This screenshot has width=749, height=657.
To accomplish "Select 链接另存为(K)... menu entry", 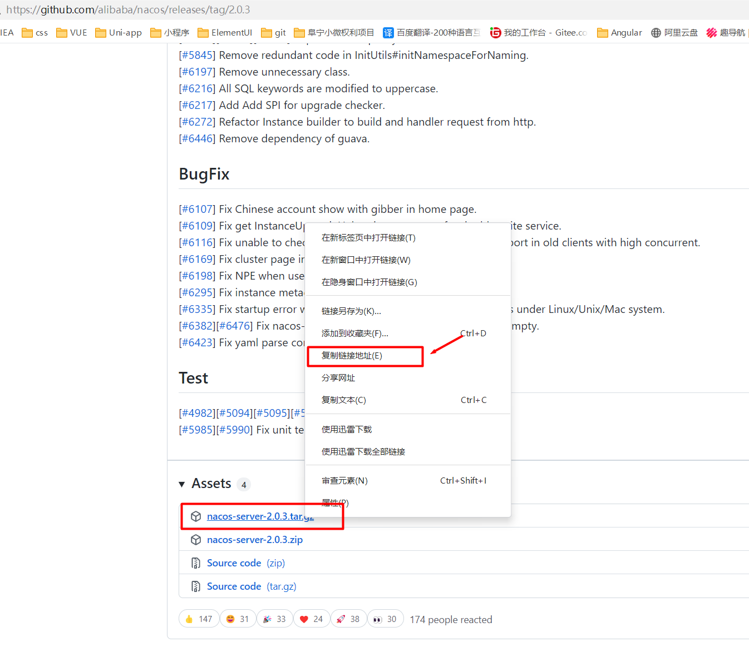I will pyautogui.click(x=408, y=311).
